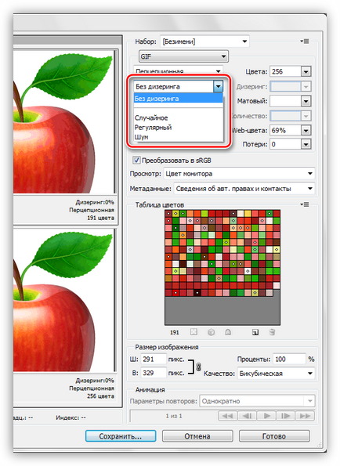Click the Проценты field showing 100
The image size is (340, 466).
289,359
